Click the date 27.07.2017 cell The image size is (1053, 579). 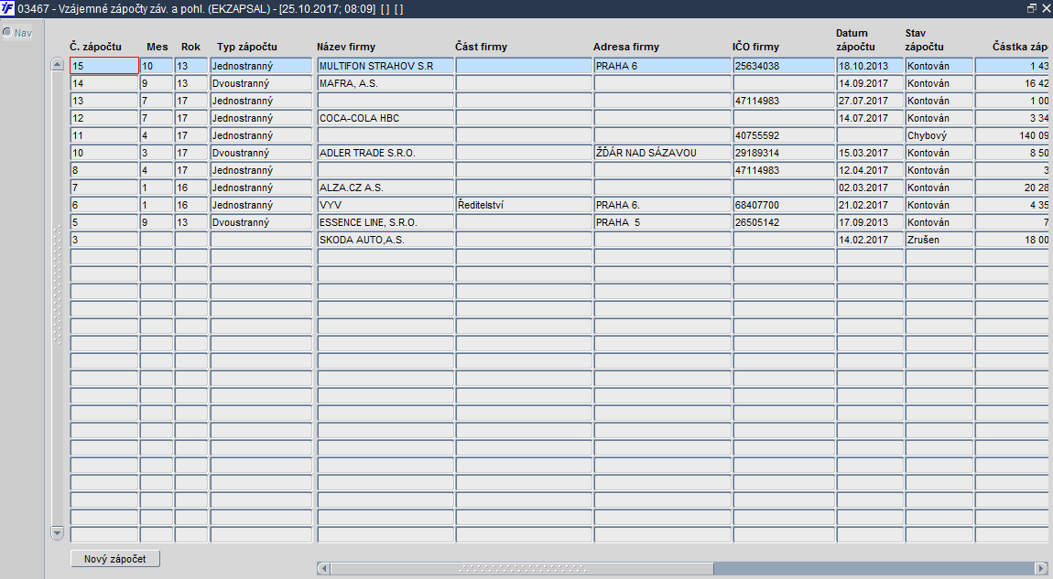click(x=870, y=101)
